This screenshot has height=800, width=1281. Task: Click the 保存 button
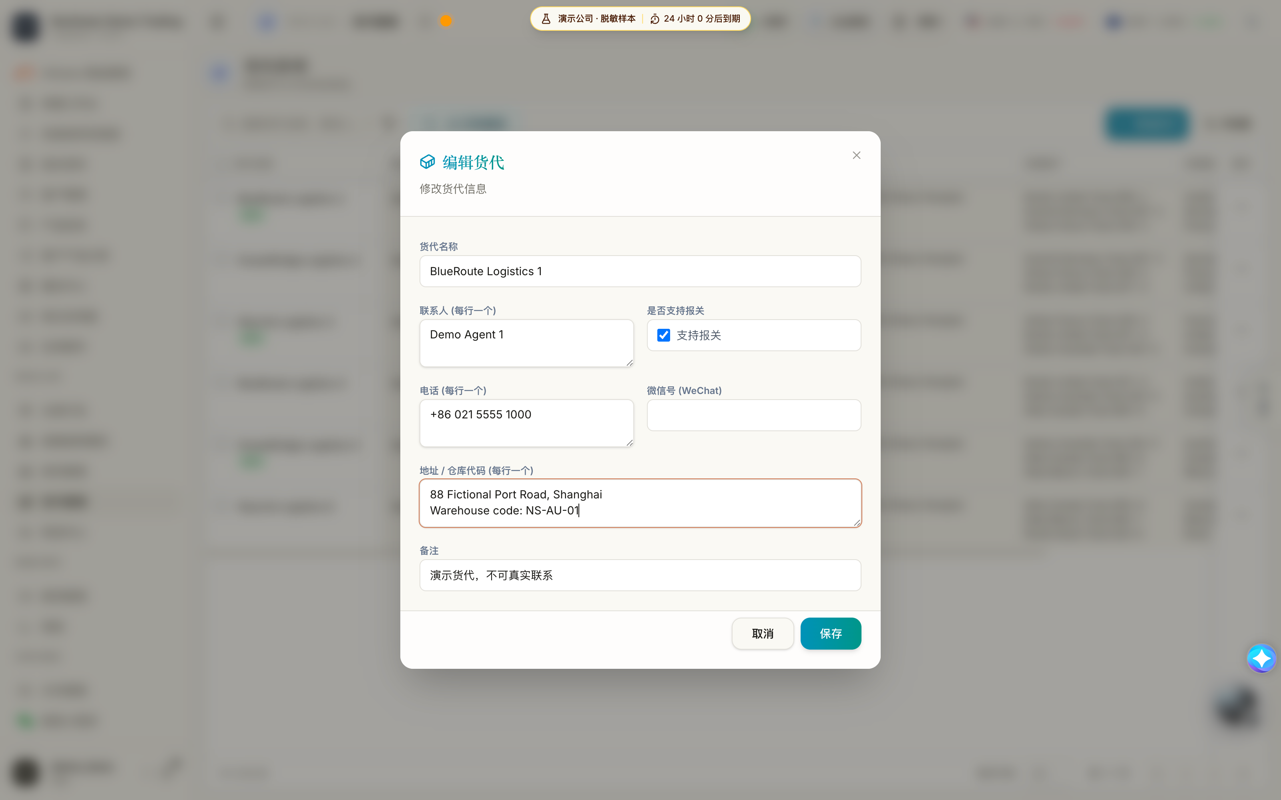831,633
